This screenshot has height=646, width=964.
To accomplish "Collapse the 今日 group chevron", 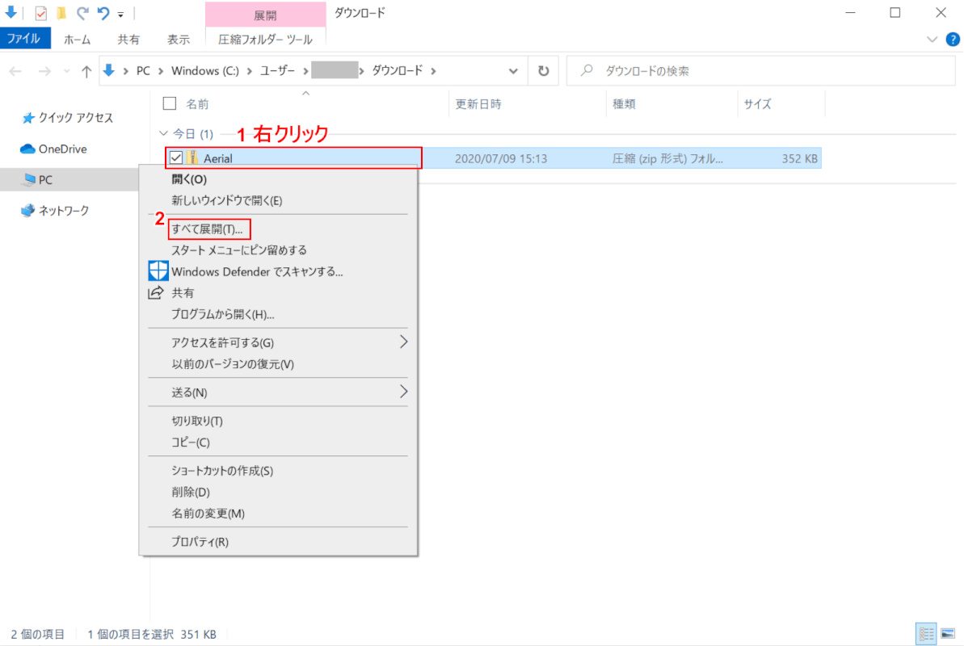I will (x=165, y=133).
